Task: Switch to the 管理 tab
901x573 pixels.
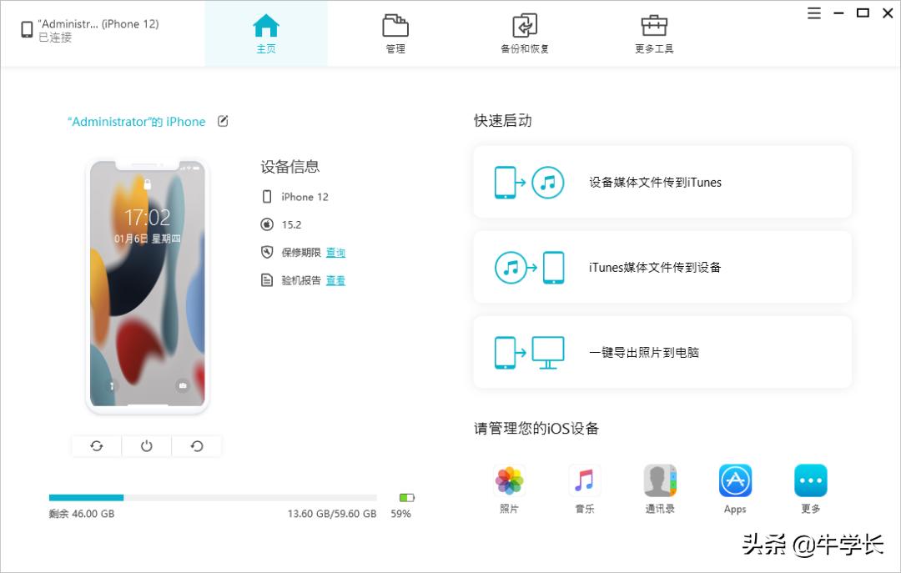Action: (394, 33)
